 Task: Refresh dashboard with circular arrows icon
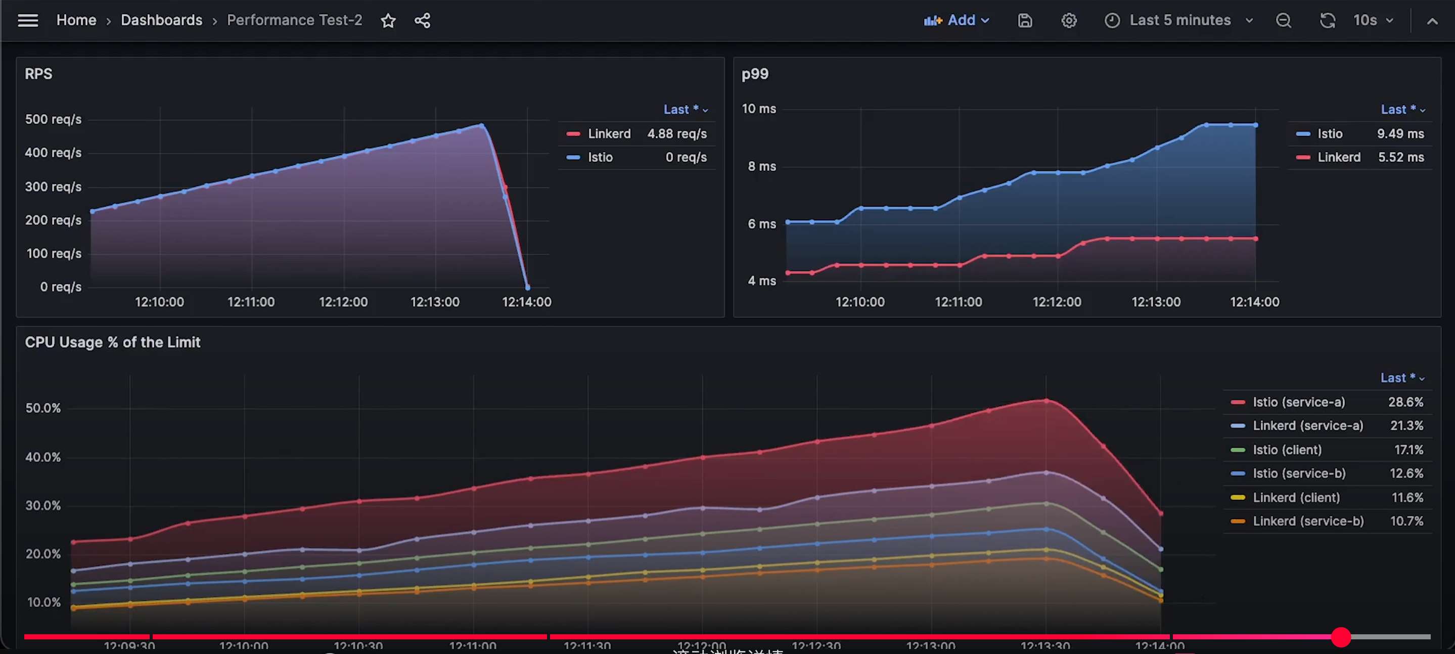point(1327,21)
